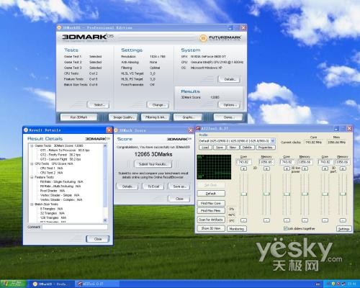Click the Comment input field
Screen dimensions: 360x288
click(75, 227)
